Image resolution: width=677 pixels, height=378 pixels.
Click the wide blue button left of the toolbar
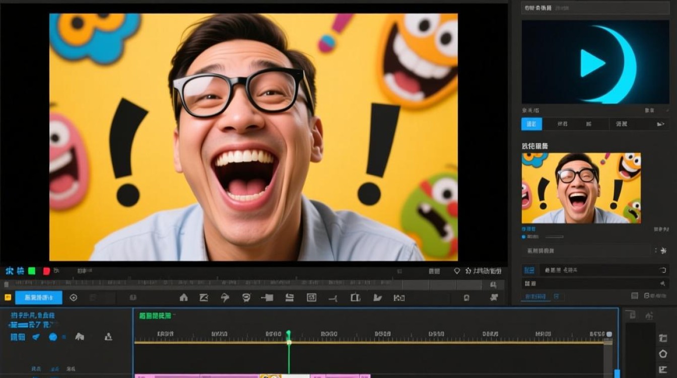[39, 297]
